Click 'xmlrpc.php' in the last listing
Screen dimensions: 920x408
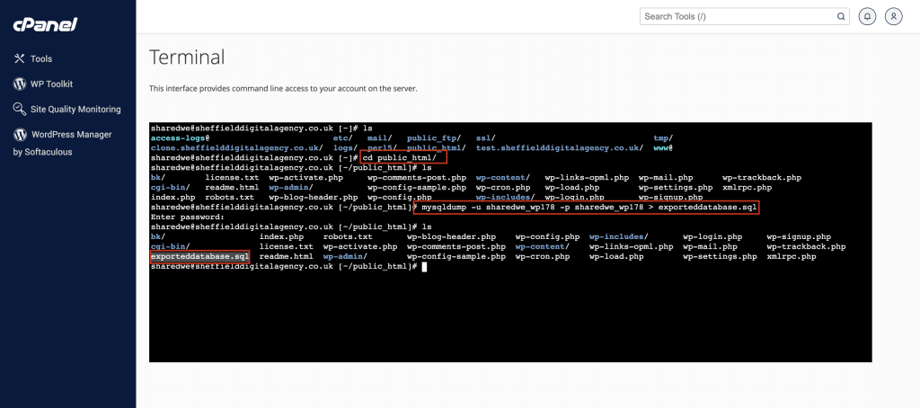click(x=791, y=256)
